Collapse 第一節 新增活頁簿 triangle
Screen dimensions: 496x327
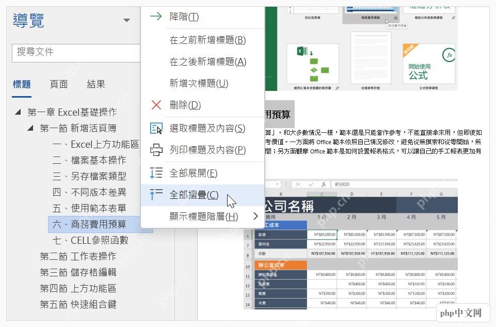click(x=30, y=128)
